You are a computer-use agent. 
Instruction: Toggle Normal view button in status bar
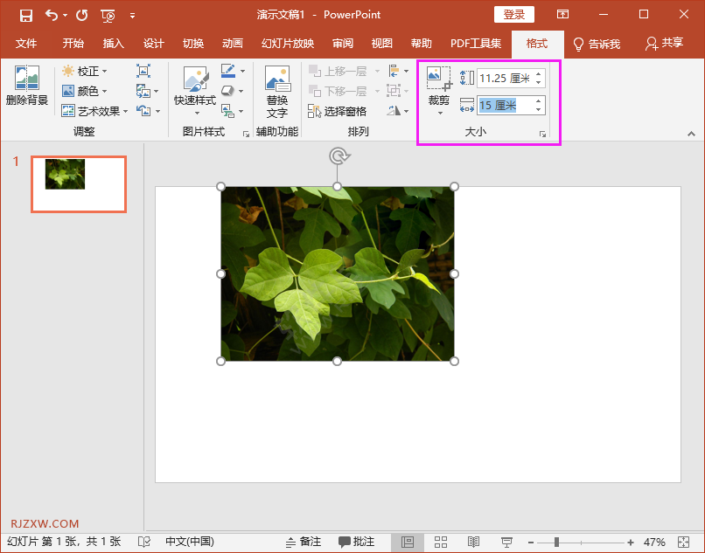tap(408, 543)
